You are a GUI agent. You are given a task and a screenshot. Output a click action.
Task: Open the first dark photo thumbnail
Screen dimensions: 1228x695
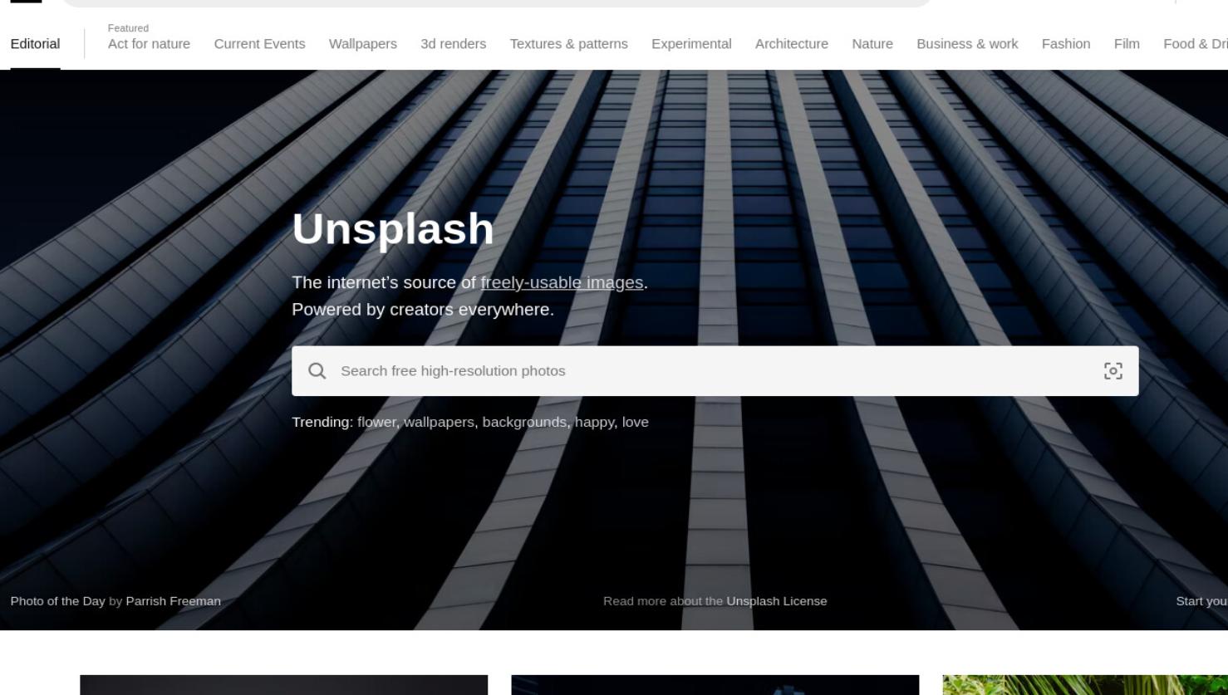[283, 685]
